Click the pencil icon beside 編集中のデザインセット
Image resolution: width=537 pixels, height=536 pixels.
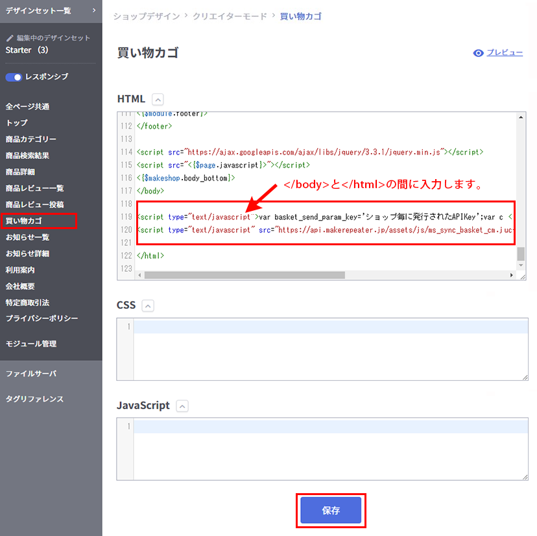tap(10, 38)
